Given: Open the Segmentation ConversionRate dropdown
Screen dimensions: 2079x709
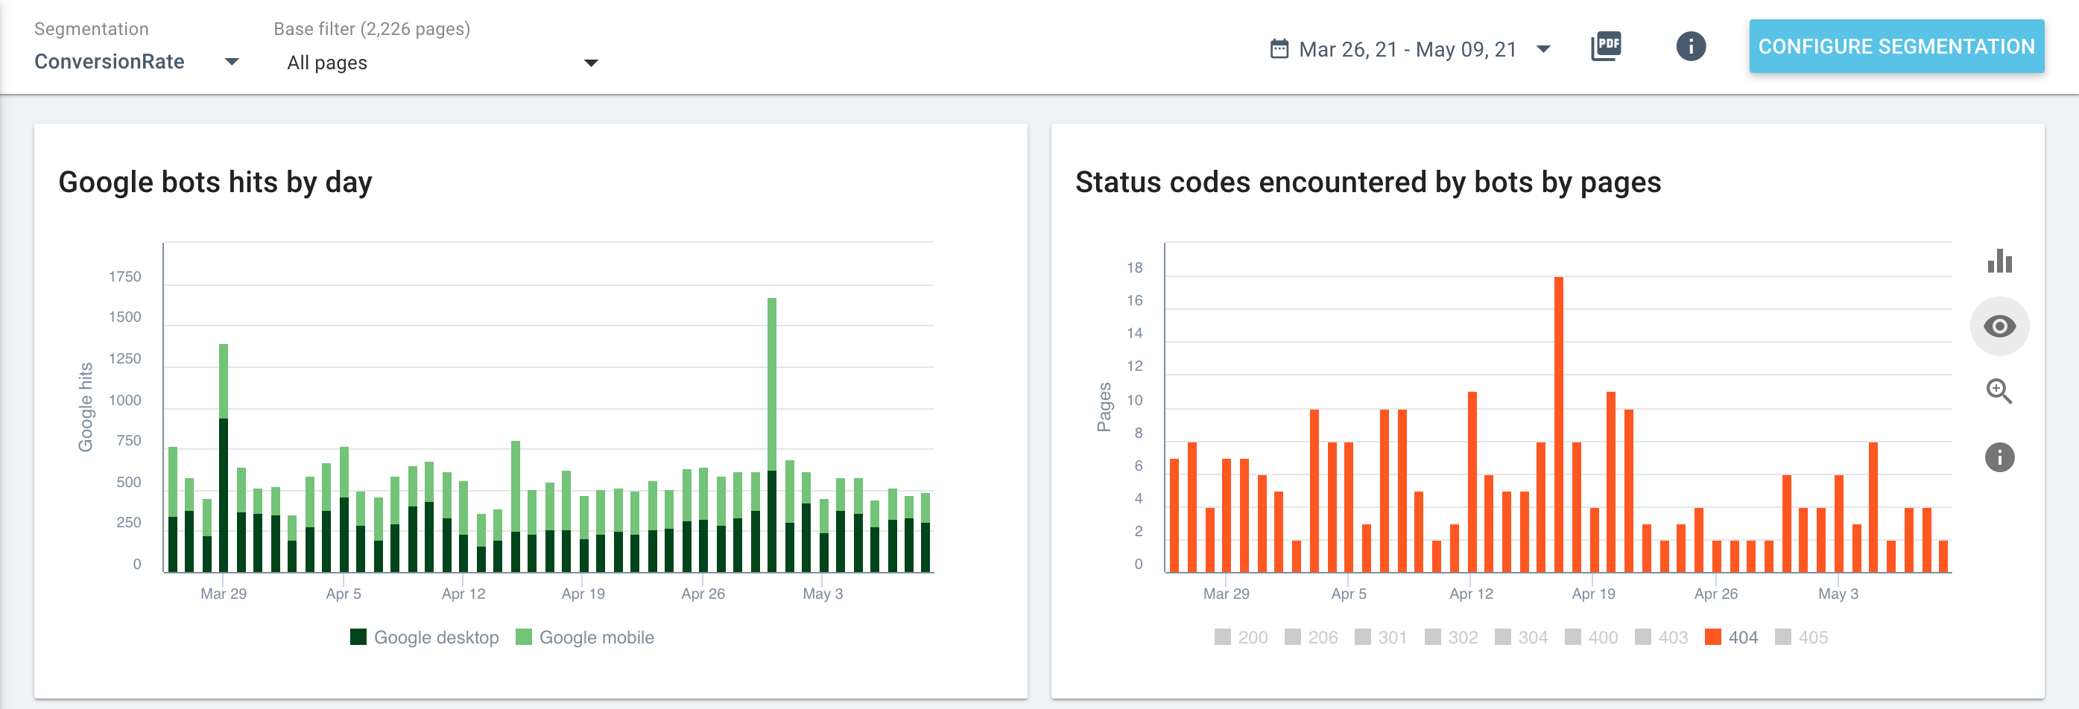Looking at the screenshot, I should [x=136, y=61].
